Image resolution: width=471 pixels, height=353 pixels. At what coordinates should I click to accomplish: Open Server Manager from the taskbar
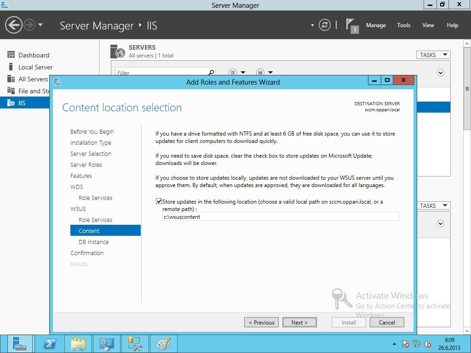19,344
